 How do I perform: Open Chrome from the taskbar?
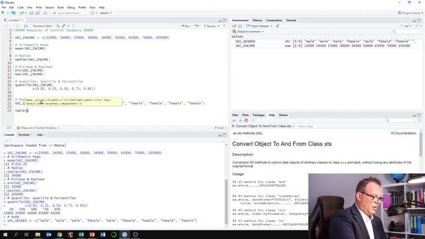click(x=59, y=234)
